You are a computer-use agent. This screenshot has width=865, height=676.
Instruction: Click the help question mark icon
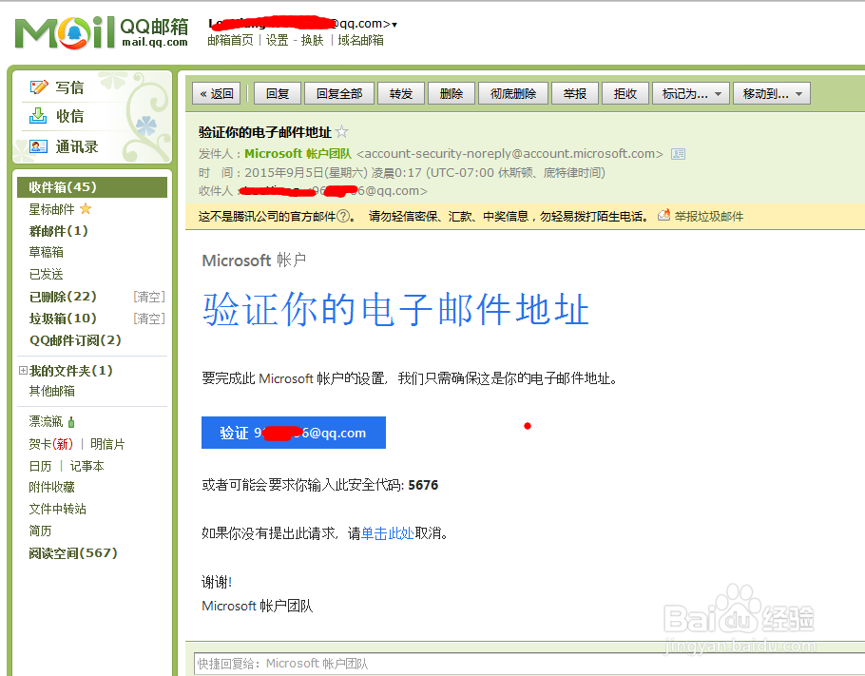[343, 217]
